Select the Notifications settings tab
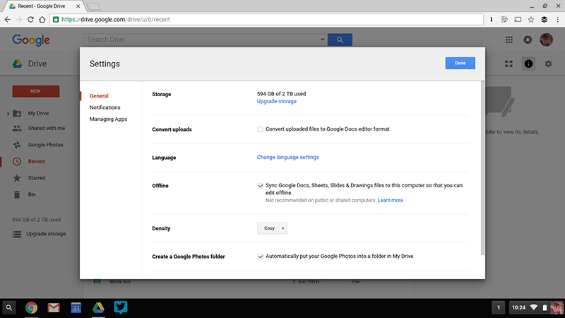Viewport: 565px width, 318px height. point(105,107)
